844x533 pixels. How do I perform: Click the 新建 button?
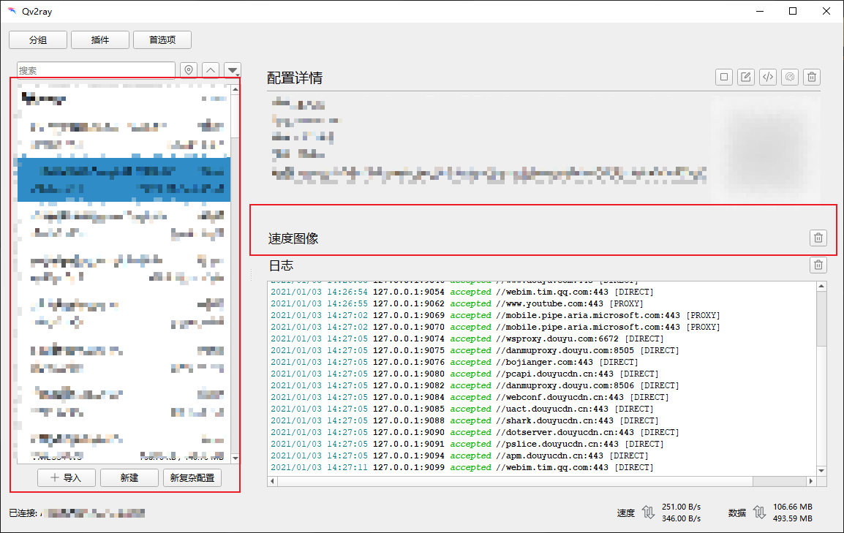129,477
